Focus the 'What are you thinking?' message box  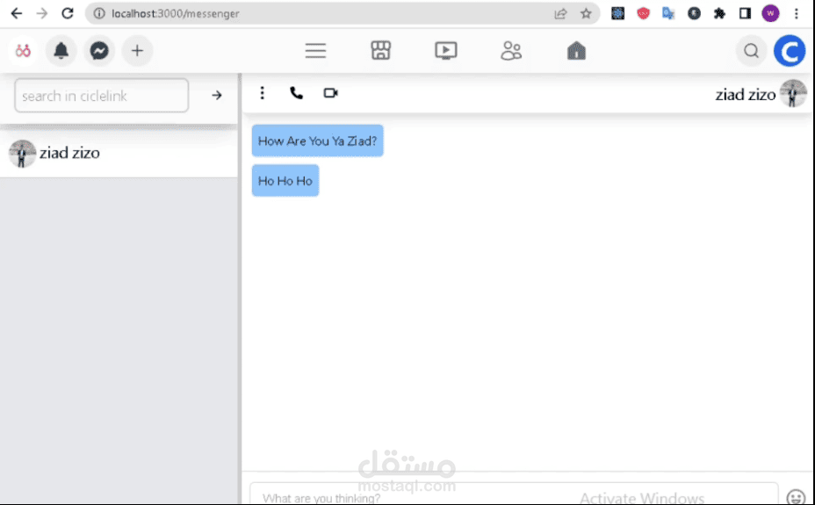514,494
